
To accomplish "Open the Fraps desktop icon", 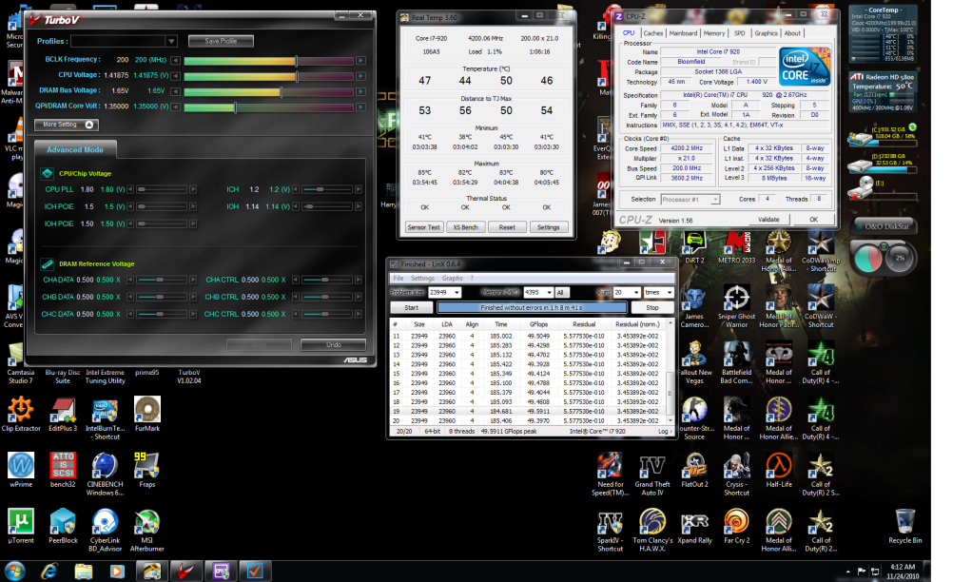I will coord(146,470).
